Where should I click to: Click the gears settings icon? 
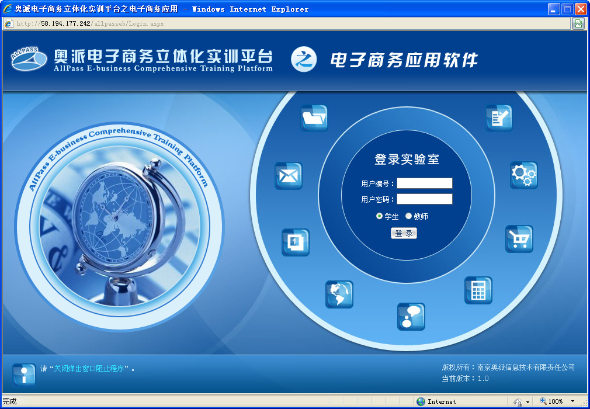(524, 175)
